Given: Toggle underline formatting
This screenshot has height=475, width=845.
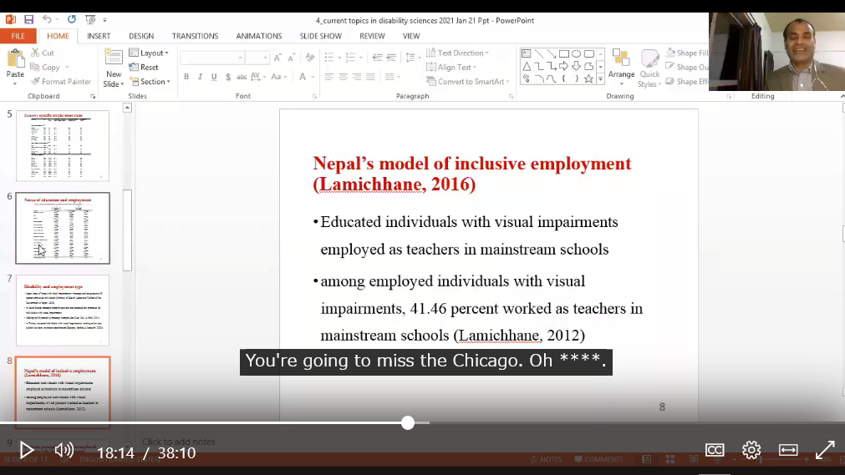Looking at the screenshot, I should tap(214, 77).
